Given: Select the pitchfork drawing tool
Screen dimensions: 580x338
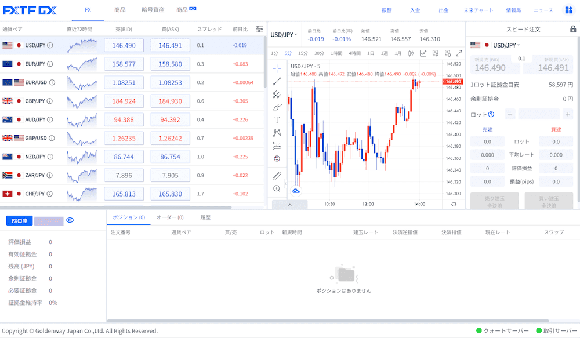Looking at the screenshot, I should pyautogui.click(x=277, y=95).
